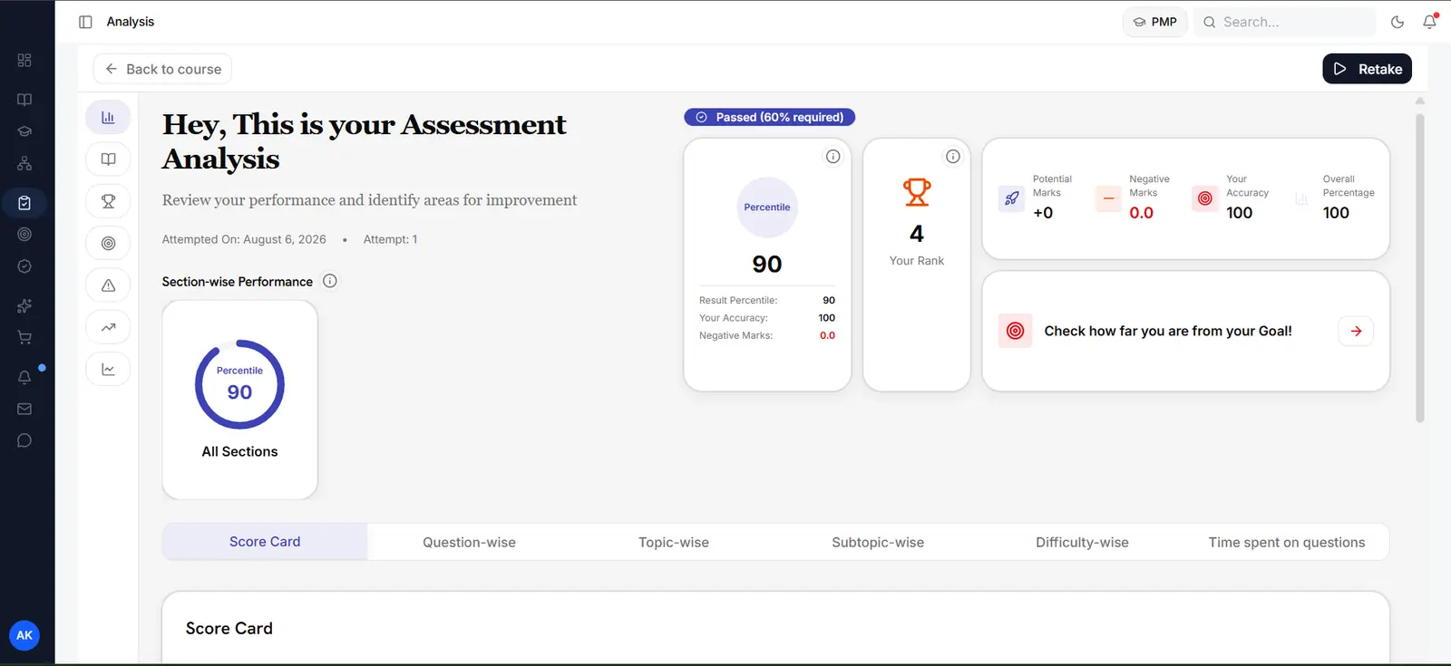Viewport: 1451px width, 666px height.
Task: Click the red arrow on goal card
Action: 1356,331
